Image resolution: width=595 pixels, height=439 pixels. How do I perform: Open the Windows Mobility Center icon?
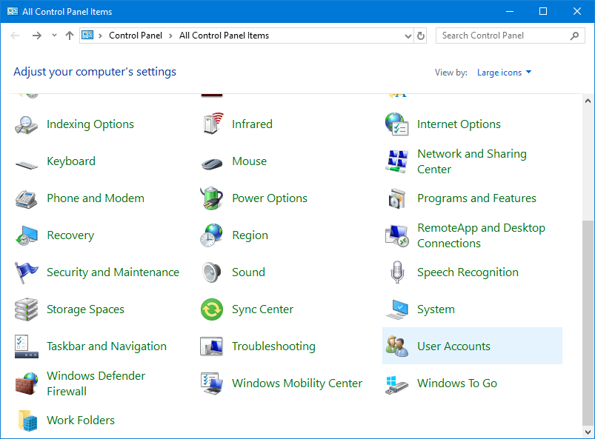click(212, 383)
